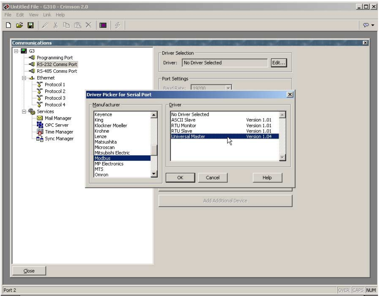Click the Close button in Communications window
Screen dimensions: 379x296
(29, 271)
